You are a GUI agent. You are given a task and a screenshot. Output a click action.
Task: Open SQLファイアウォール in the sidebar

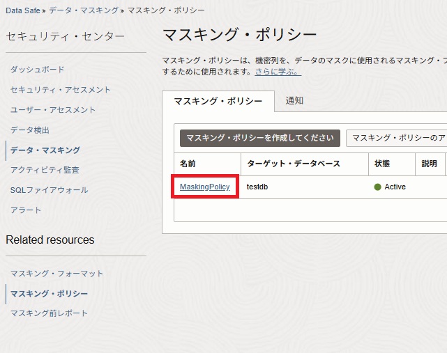click(x=49, y=190)
